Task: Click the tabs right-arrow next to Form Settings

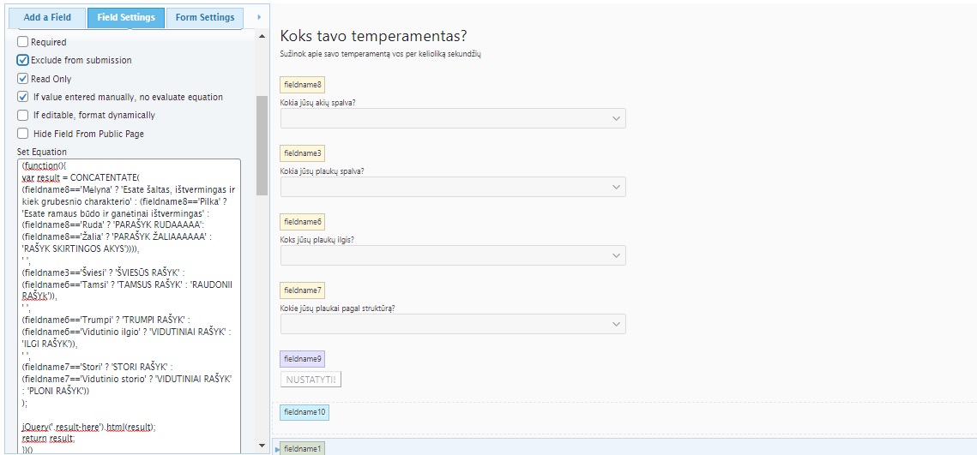Action: (259, 17)
